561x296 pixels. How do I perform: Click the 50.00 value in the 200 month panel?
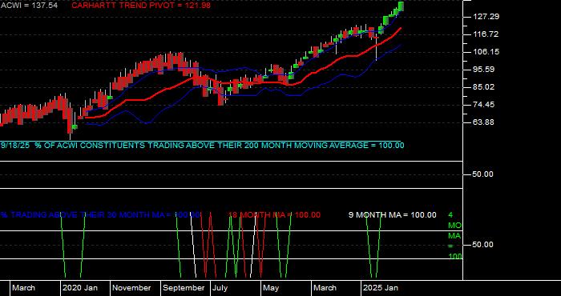point(483,174)
